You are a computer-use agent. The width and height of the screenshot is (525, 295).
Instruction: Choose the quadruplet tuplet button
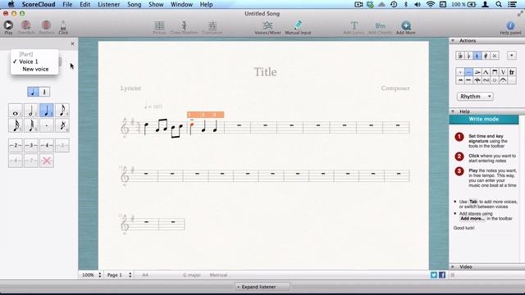(x=47, y=146)
